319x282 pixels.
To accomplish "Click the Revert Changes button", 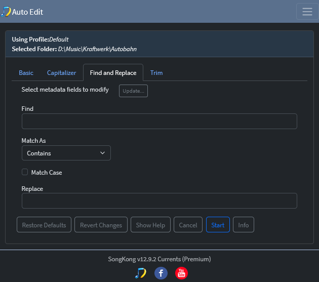I will (101, 225).
